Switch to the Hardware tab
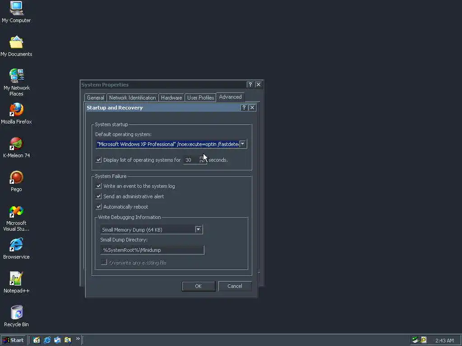 click(171, 98)
